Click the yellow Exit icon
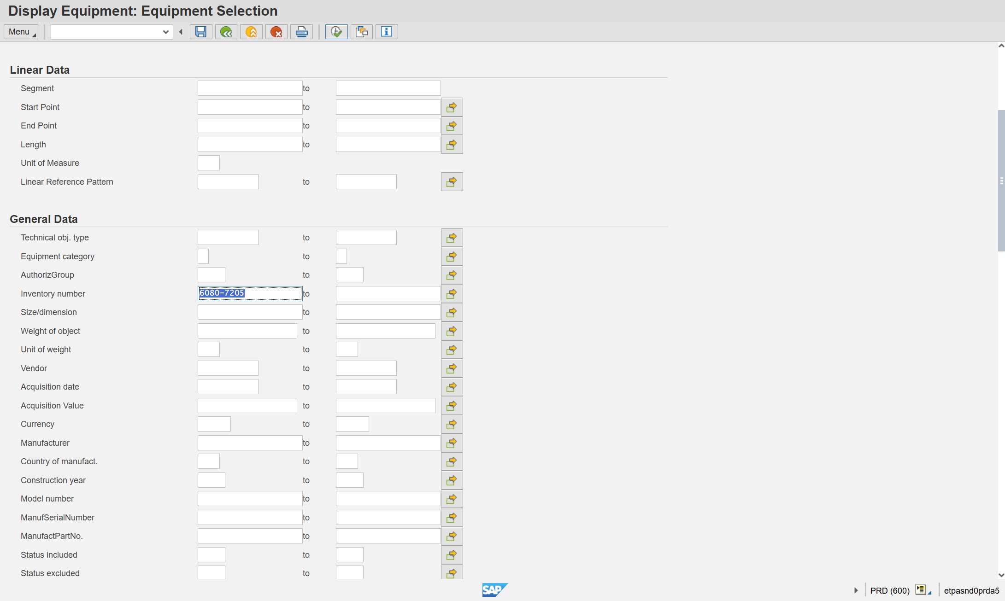Viewport: 1005px width, 601px height. [x=251, y=32]
